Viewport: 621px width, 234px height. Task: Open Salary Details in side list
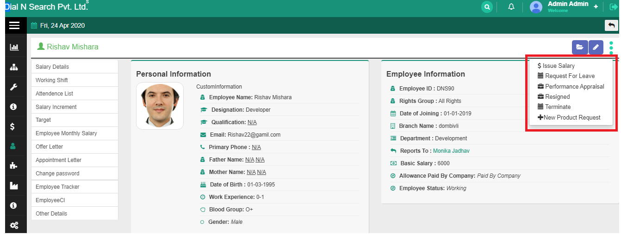coord(52,67)
